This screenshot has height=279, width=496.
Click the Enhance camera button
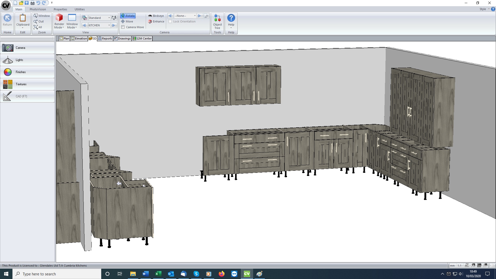(156, 21)
